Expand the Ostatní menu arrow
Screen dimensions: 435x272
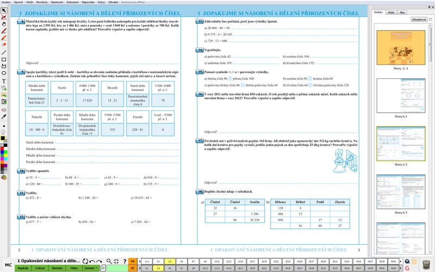(96, 268)
